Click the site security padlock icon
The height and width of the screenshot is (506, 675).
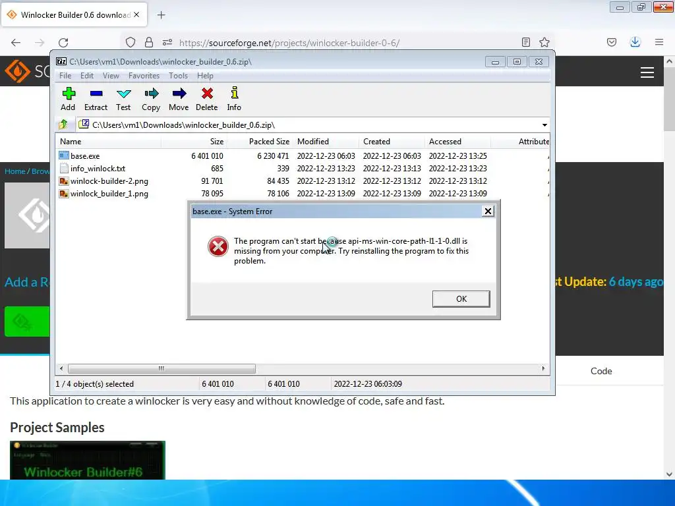pyautogui.click(x=149, y=42)
